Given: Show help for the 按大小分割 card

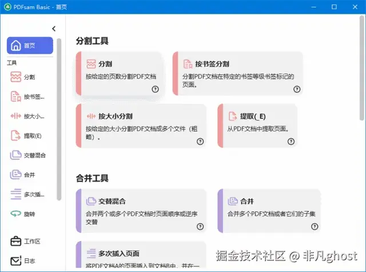Looking at the screenshot, I should [200, 141].
